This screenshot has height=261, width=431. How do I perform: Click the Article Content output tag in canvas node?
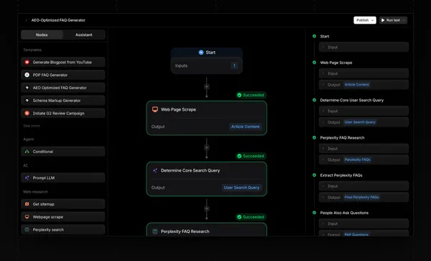(x=245, y=127)
